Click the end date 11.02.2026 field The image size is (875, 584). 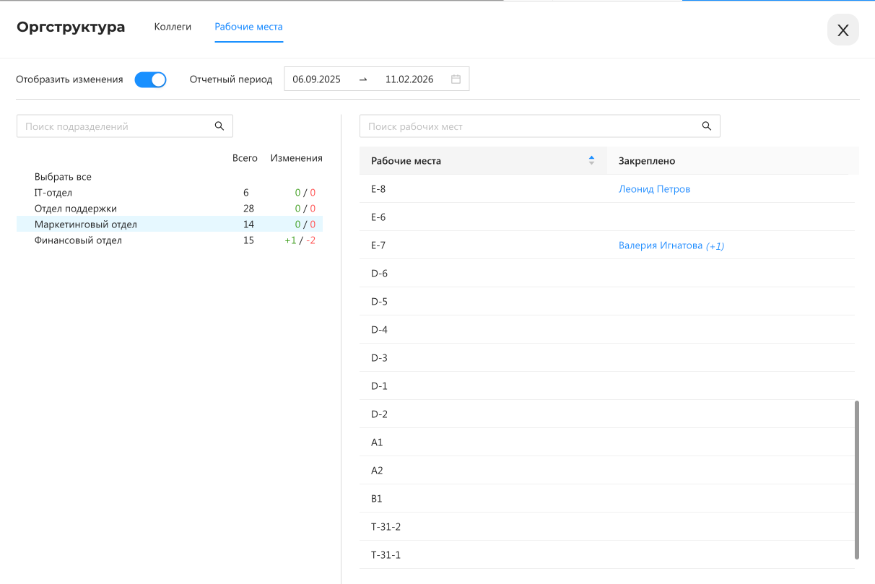click(409, 79)
